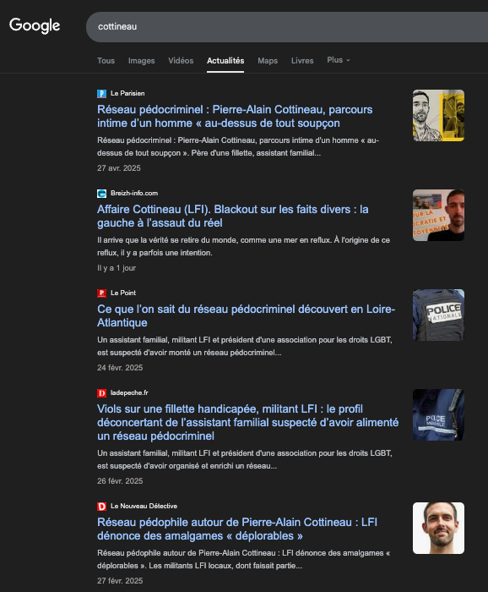Open ladepeche.fr article Viols sur une fillette handicapée
This screenshot has width=488, height=592.
click(x=248, y=422)
